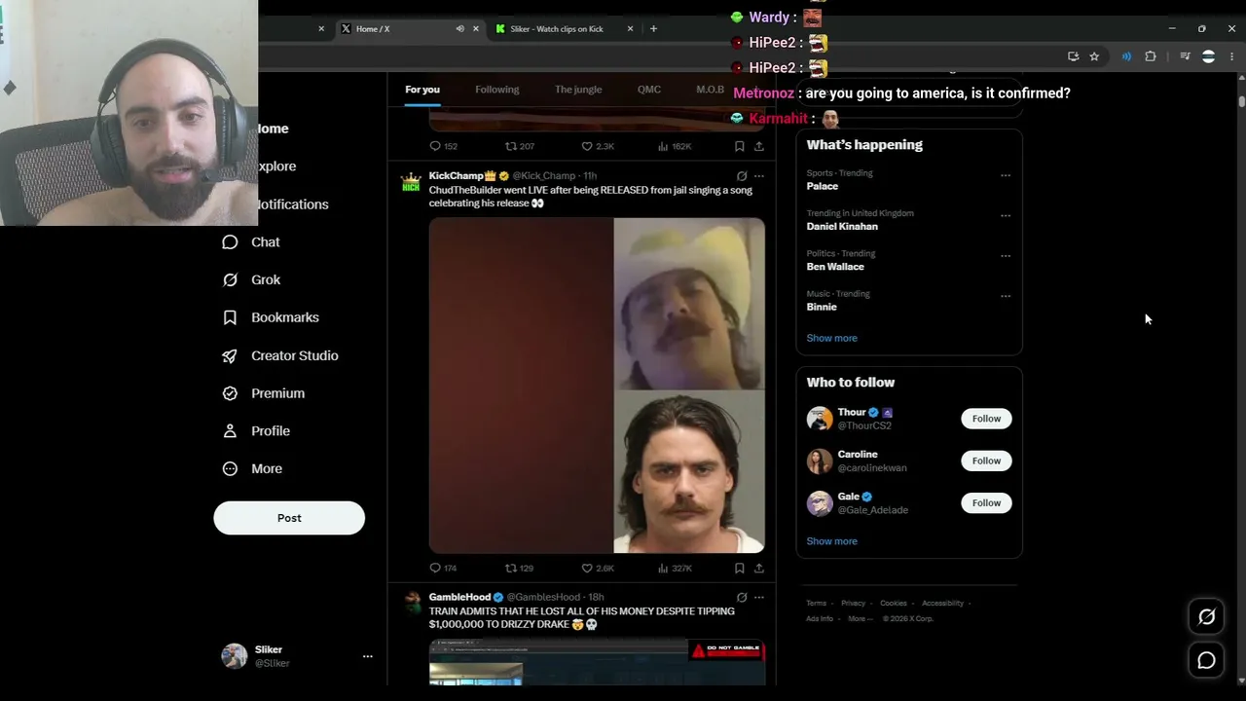The height and width of the screenshot is (701, 1246).
Task: Open Grok in the left sidebar
Action: (251, 280)
